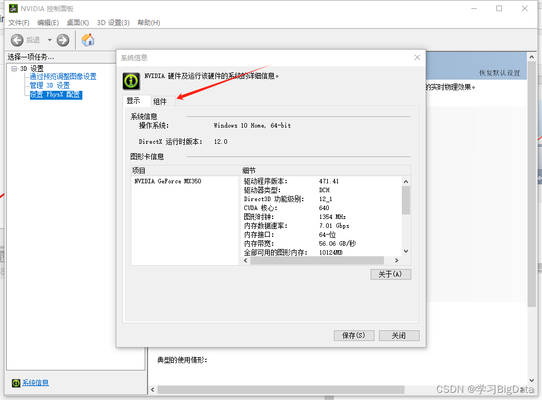Image resolution: width=542 pixels, height=400 pixels.
Task: Click the 驱动程序版本 471.41 row
Action: tap(322, 181)
